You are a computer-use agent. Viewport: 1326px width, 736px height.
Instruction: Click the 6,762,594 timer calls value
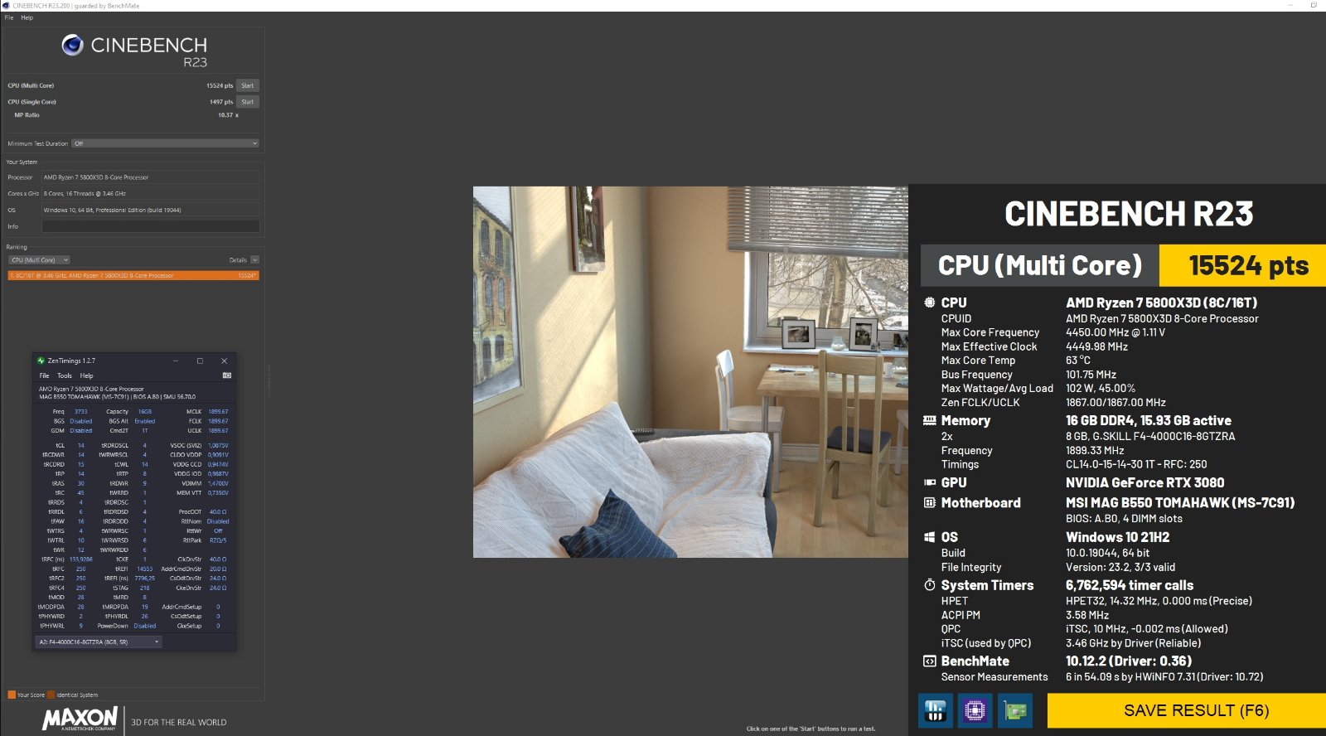[x=1130, y=585]
